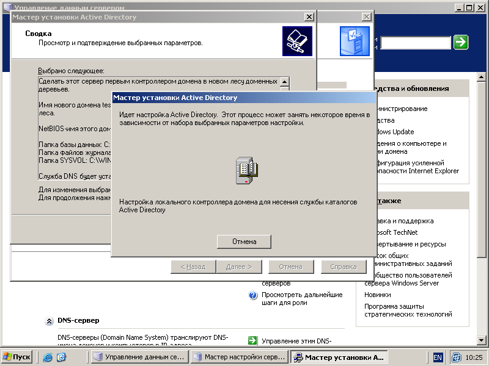
Task: Collapse the DNS-сервер section
Action: coord(49,321)
